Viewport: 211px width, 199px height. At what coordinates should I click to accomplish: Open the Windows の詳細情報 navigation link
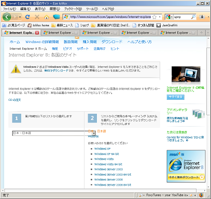[x=42, y=42]
